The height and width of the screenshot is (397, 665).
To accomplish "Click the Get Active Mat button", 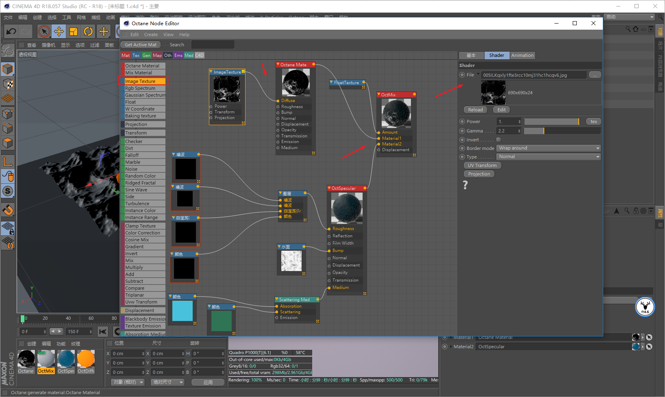I will (140, 45).
